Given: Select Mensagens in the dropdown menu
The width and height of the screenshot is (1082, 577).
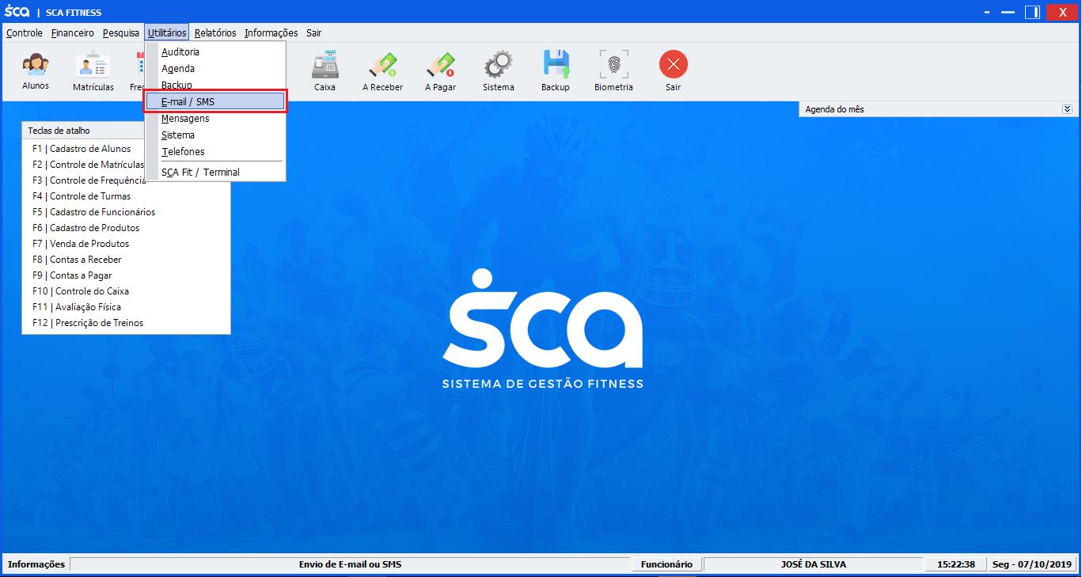Looking at the screenshot, I should click(215, 119).
